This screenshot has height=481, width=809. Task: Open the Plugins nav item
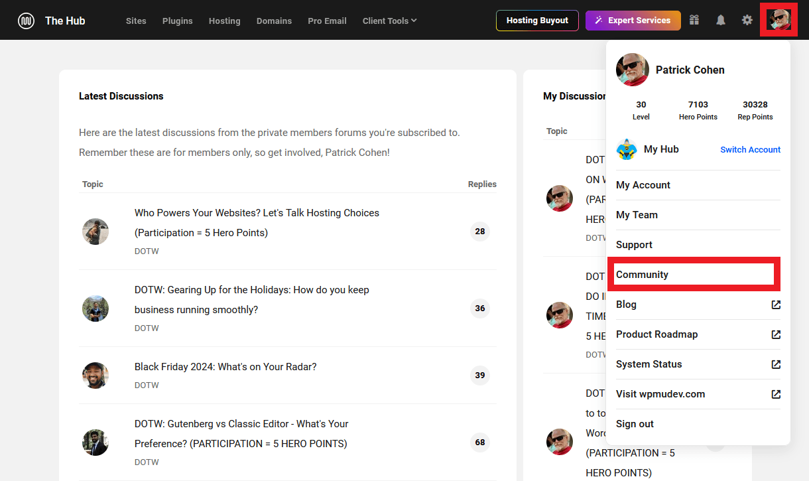[178, 21]
